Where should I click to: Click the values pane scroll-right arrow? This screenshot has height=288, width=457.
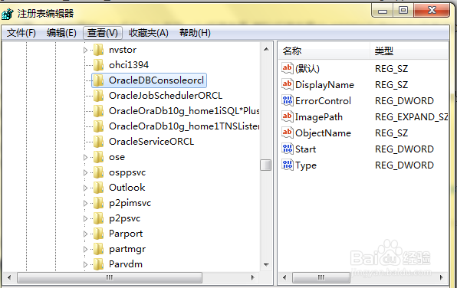tap(441, 277)
